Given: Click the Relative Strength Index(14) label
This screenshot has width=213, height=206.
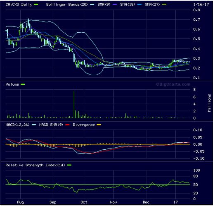Looking at the screenshot, I should tap(35, 165).
